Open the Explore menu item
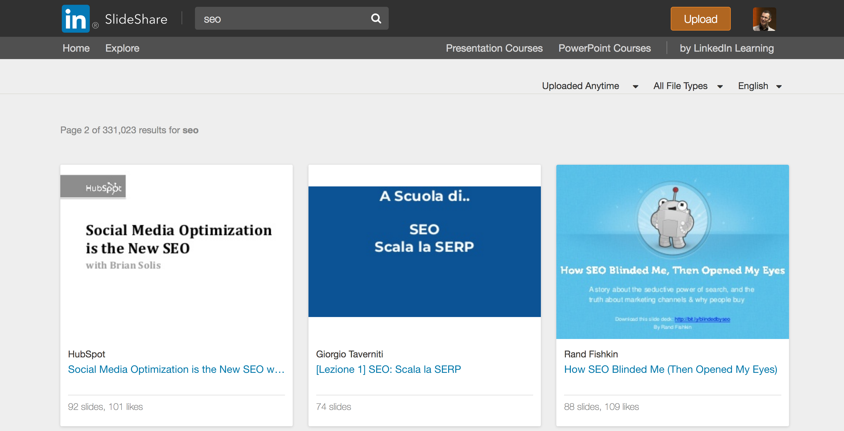 point(122,48)
